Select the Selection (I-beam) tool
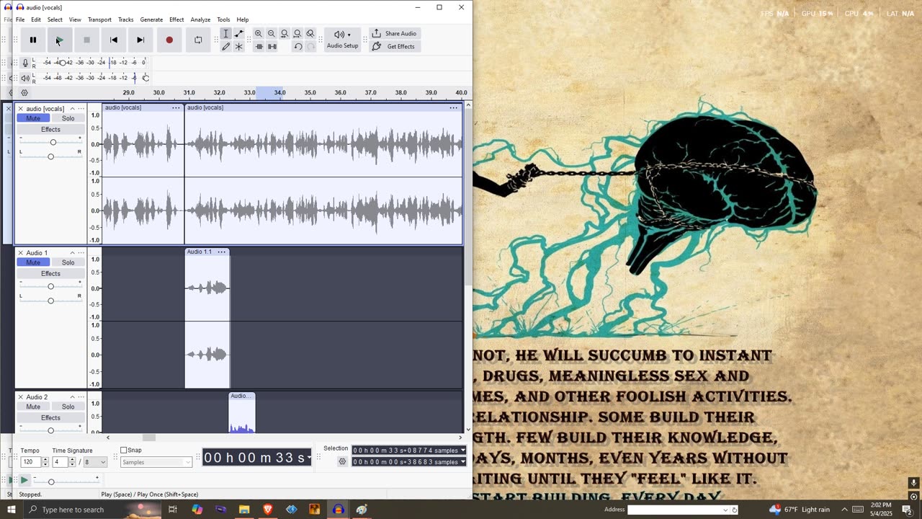 (225, 34)
